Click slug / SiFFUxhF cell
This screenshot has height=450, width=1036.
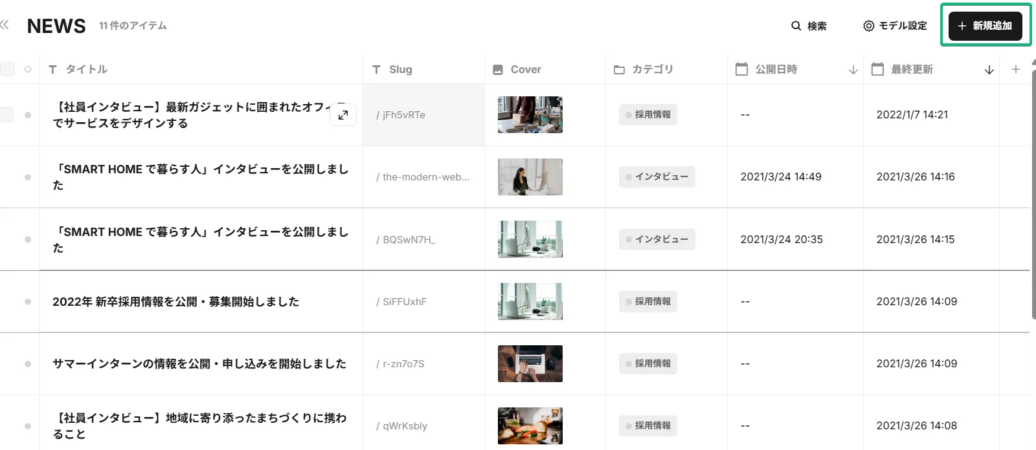(423, 302)
